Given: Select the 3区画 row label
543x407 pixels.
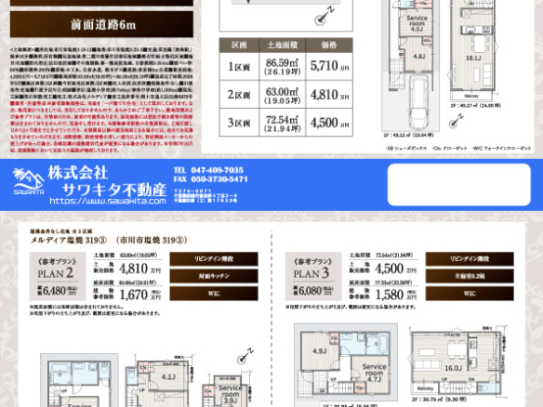Looking at the screenshot, I should click(x=239, y=123).
